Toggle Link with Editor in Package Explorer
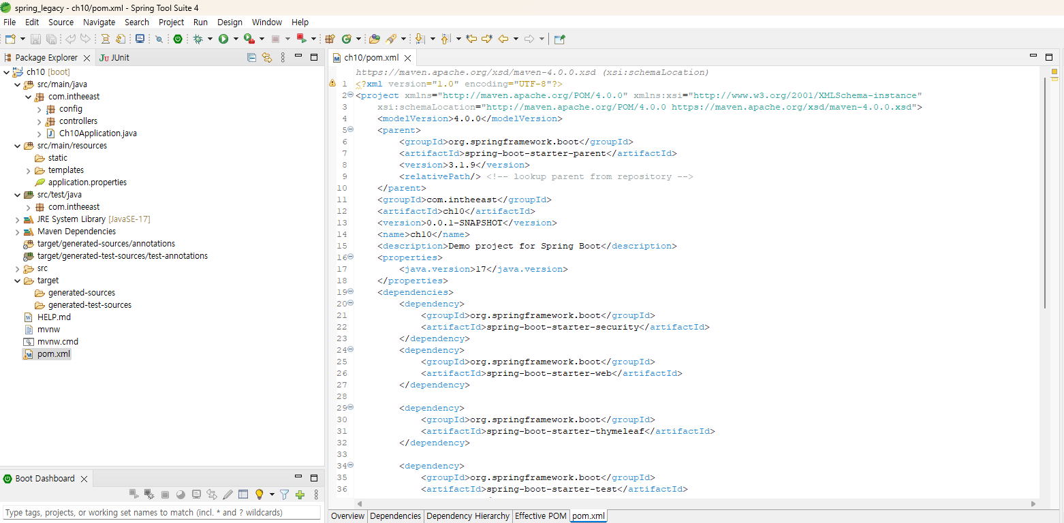The width and height of the screenshot is (1064, 523). click(x=267, y=58)
